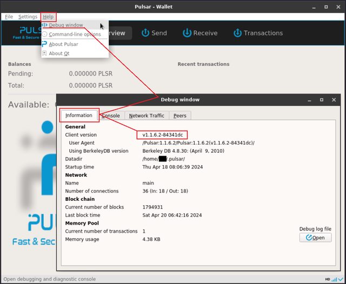346x284 pixels.
Task: Open the Help menu
Action: pos(48,17)
